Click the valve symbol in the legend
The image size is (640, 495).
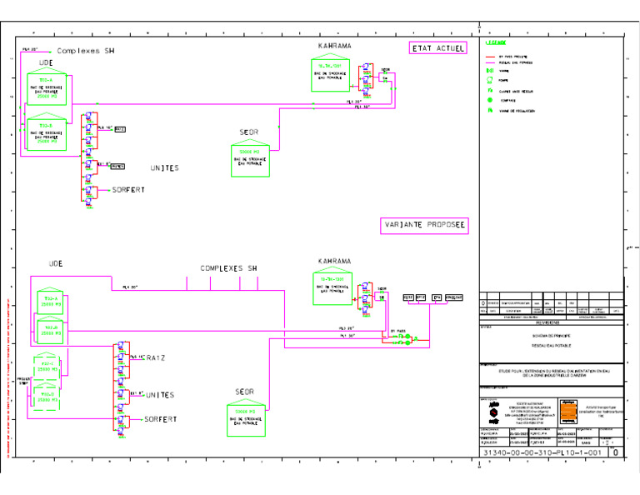click(x=490, y=71)
